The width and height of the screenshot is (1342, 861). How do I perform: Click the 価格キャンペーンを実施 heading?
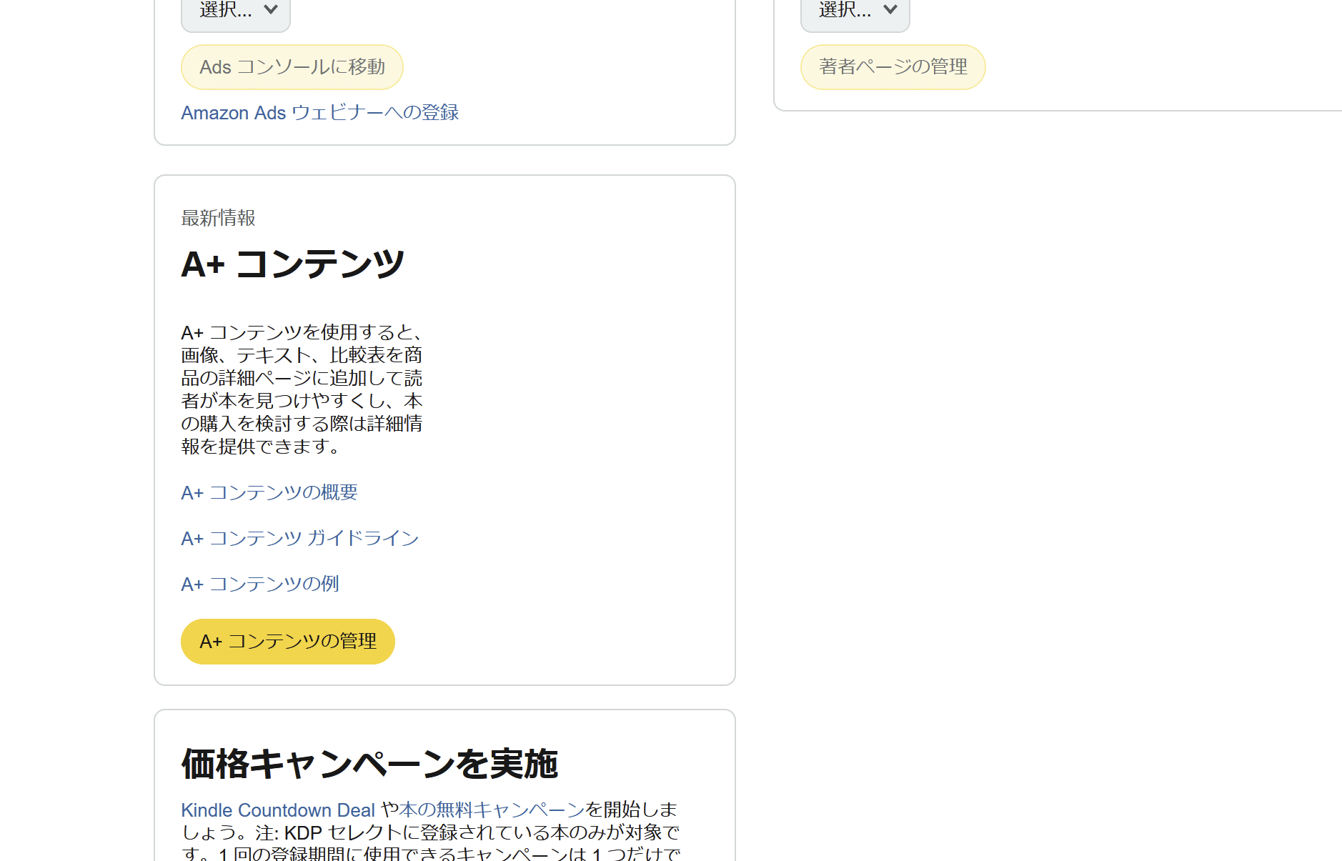point(370,763)
